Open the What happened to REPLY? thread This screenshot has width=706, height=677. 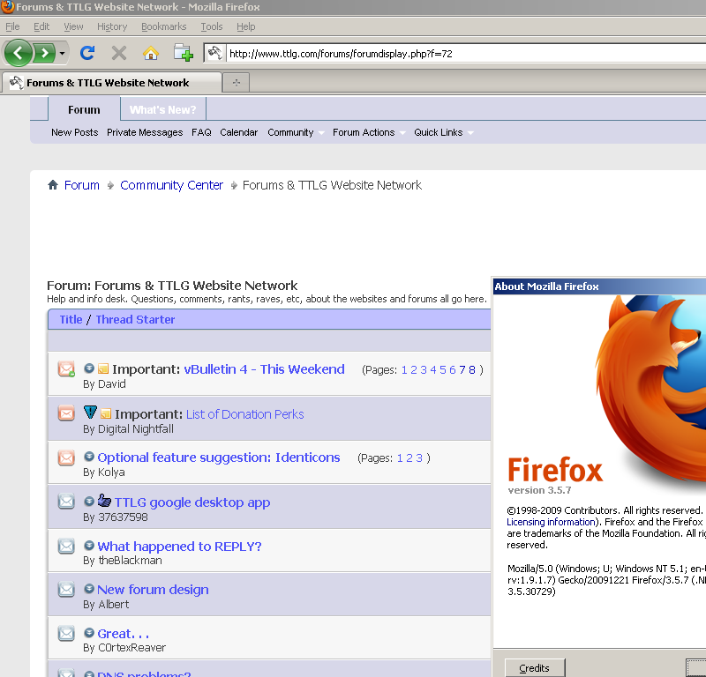(179, 547)
